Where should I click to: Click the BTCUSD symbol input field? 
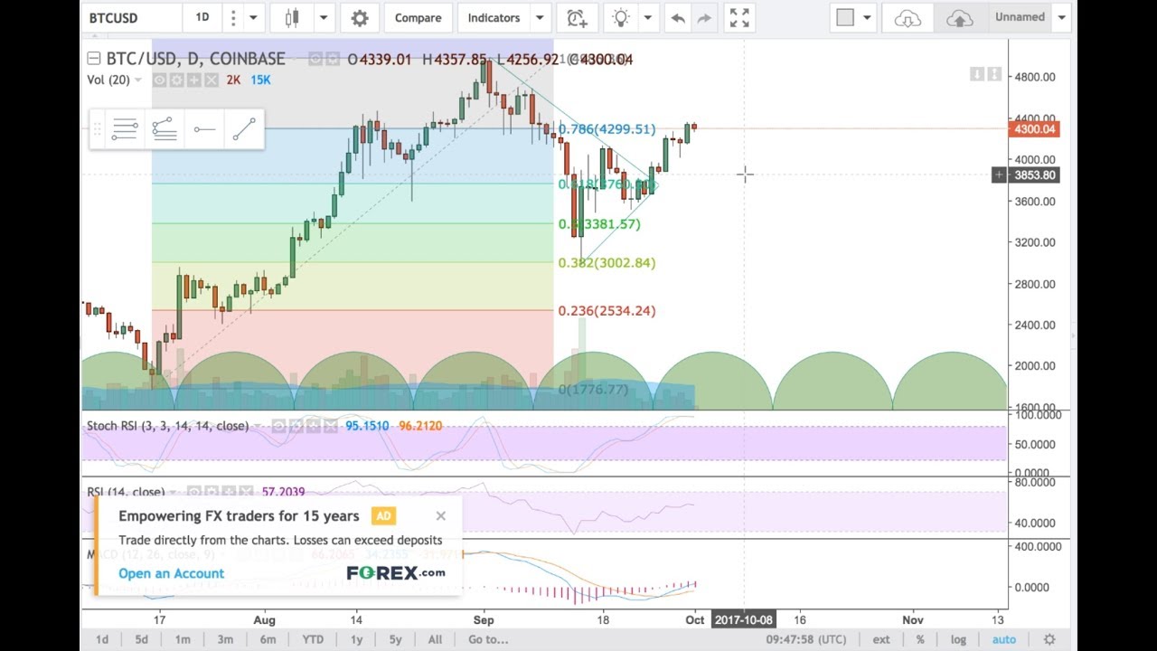[130, 18]
